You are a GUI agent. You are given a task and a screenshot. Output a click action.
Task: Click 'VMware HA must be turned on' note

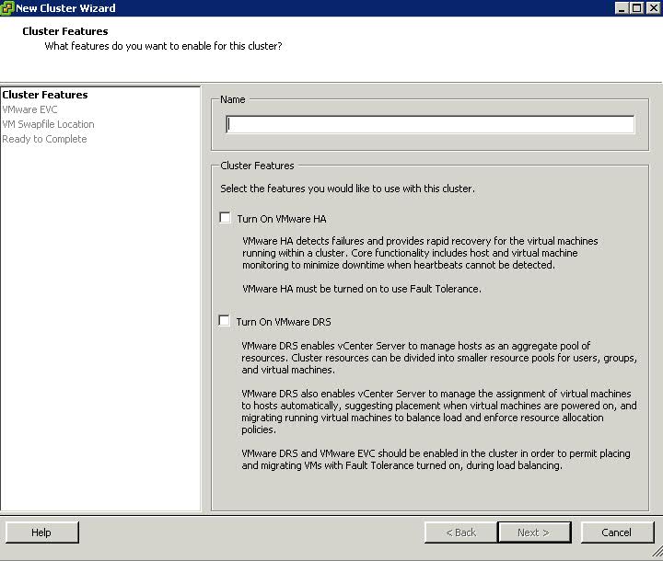pos(362,289)
